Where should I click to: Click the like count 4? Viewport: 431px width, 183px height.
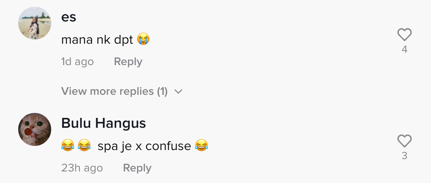pyautogui.click(x=404, y=49)
